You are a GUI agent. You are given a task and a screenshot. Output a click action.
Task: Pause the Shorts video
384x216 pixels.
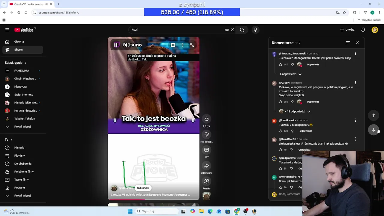coord(116,45)
